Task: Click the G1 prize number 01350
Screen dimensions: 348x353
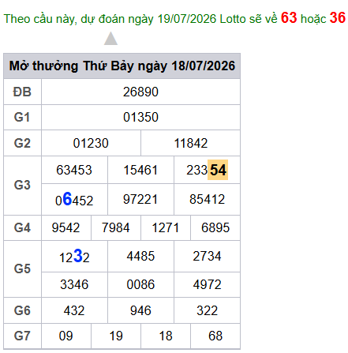Action: (x=140, y=117)
